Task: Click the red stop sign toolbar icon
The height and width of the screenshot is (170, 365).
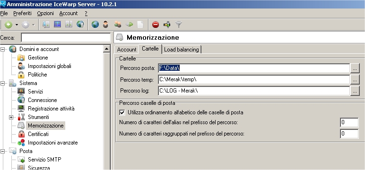Action: coord(156,25)
